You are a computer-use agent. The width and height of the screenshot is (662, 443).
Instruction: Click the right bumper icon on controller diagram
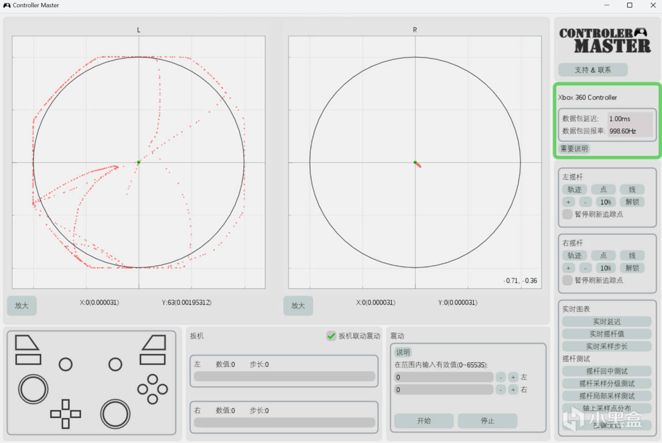(x=153, y=359)
